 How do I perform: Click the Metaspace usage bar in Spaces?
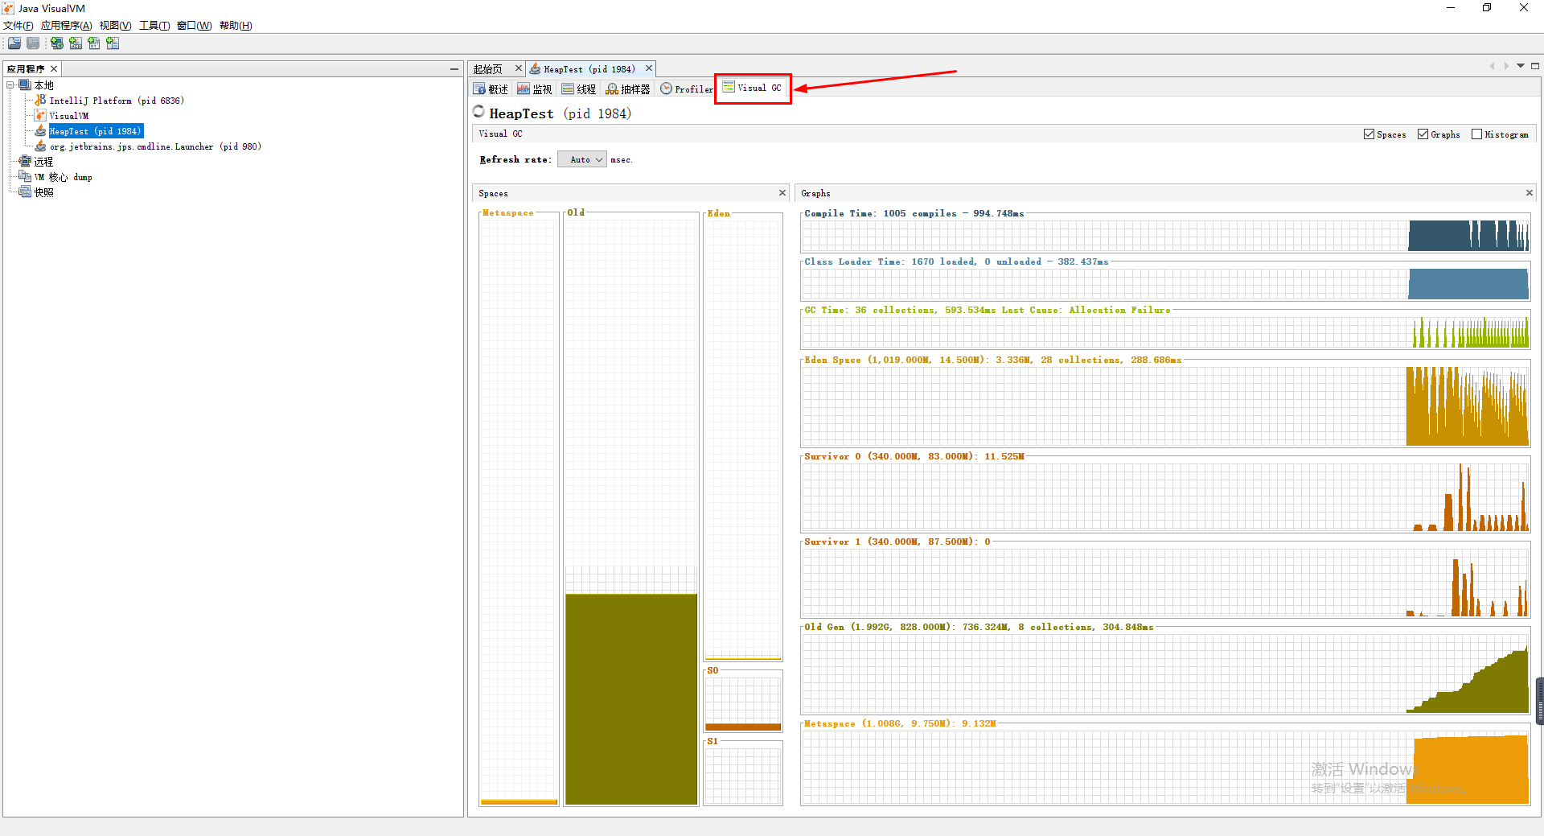coord(519,801)
